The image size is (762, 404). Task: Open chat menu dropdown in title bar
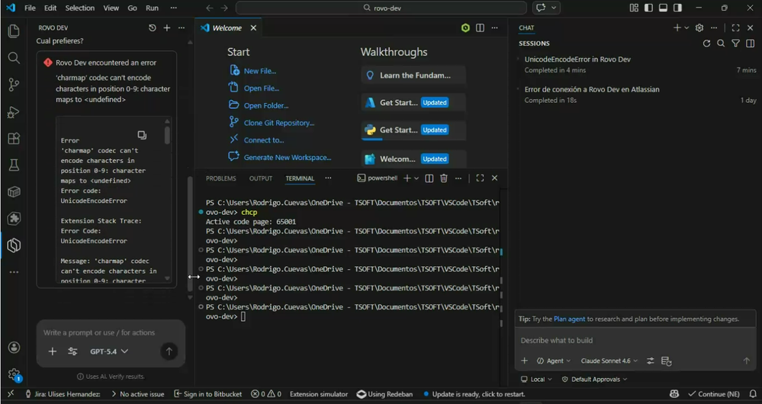point(553,8)
